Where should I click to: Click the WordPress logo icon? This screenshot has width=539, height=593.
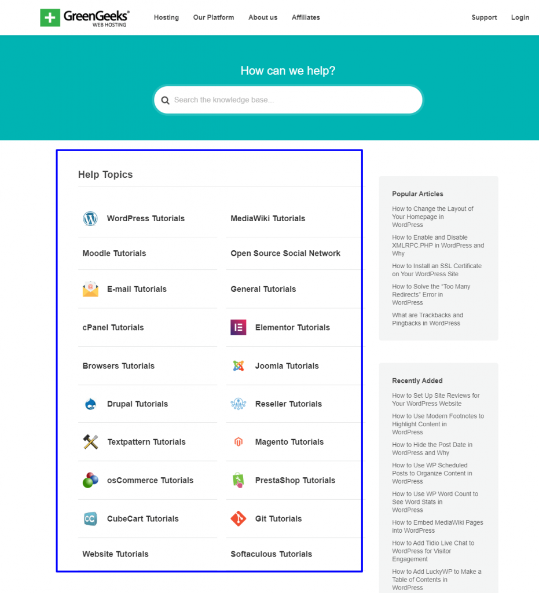click(90, 218)
